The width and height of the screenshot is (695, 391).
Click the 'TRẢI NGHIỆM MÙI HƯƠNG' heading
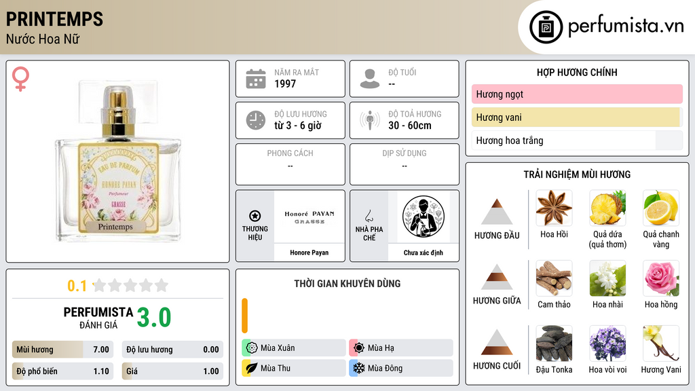(577, 174)
